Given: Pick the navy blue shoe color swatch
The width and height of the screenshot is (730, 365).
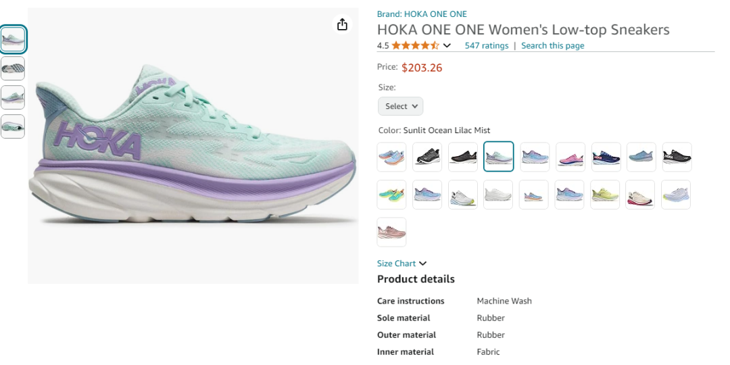Looking at the screenshot, I should click(606, 157).
